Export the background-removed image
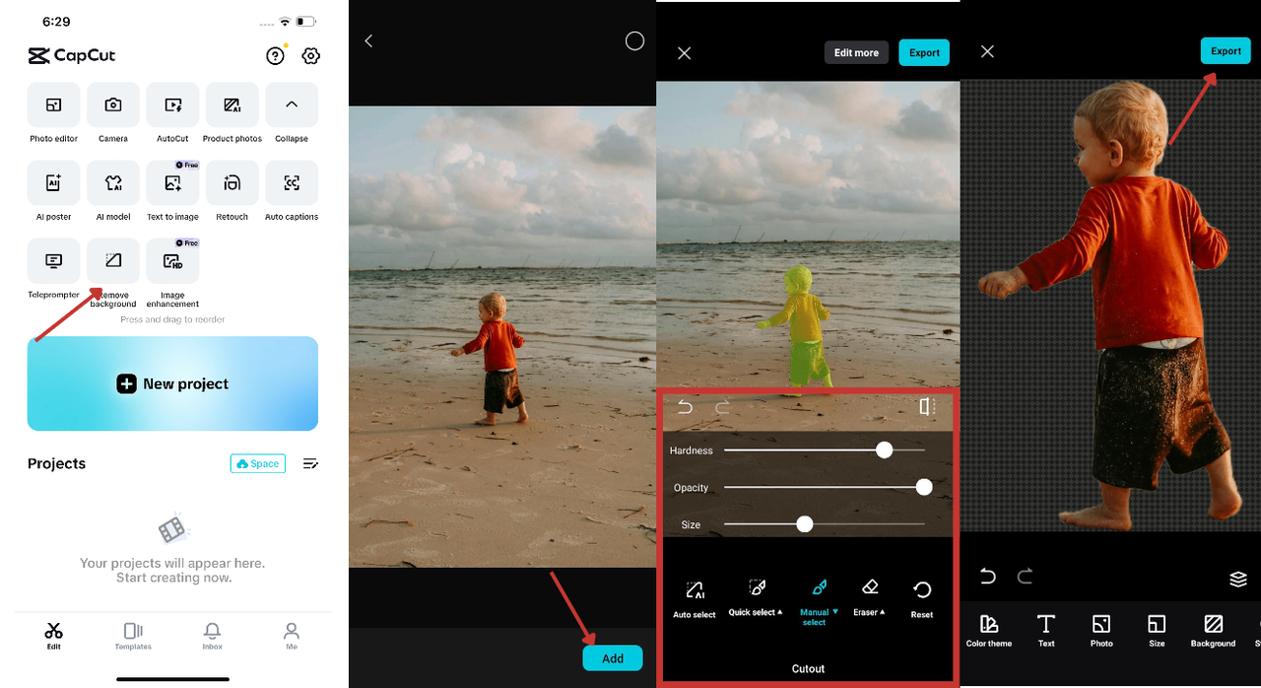1261x688 pixels. click(1226, 51)
